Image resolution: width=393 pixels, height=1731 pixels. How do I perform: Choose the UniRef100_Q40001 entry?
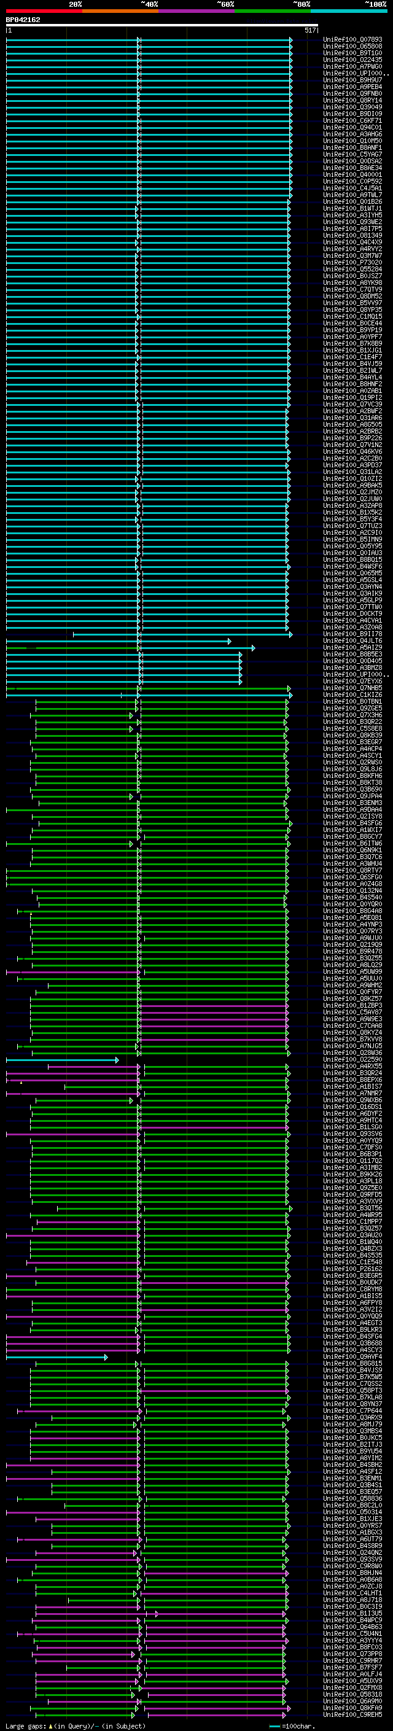352,175
